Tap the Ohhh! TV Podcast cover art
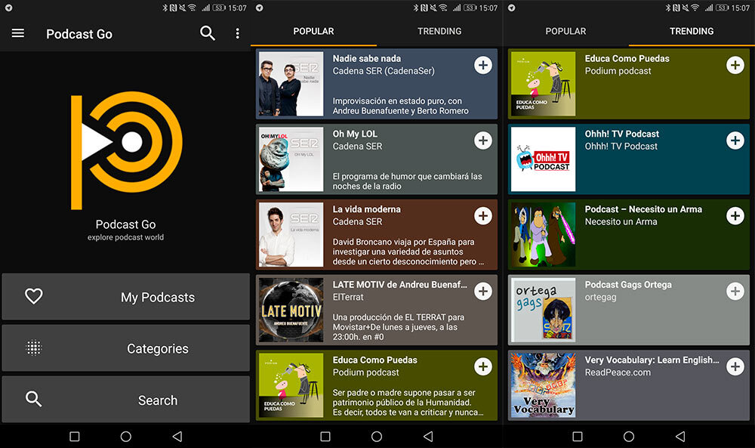The width and height of the screenshot is (755, 448). point(543,159)
